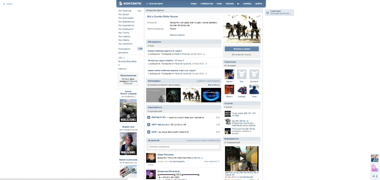Open the blue Counter-Strike logo photo thumbnail

pyautogui.click(x=211, y=95)
